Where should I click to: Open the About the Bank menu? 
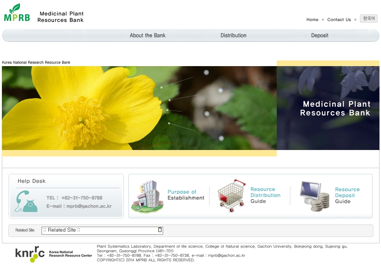[x=148, y=36]
